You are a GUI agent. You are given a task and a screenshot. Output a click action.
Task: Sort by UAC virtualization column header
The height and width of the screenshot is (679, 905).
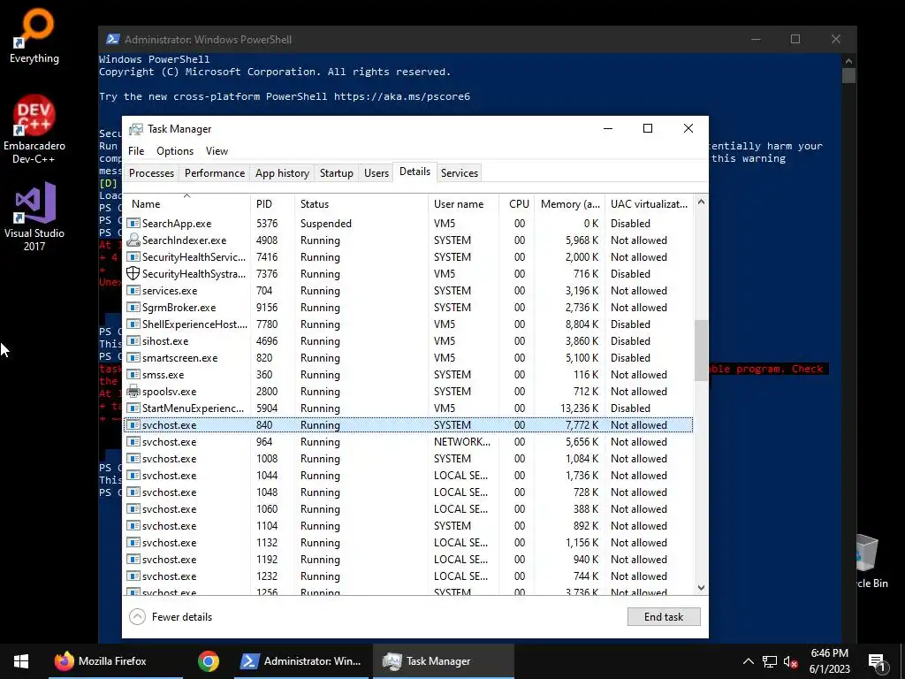(x=650, y=204)
